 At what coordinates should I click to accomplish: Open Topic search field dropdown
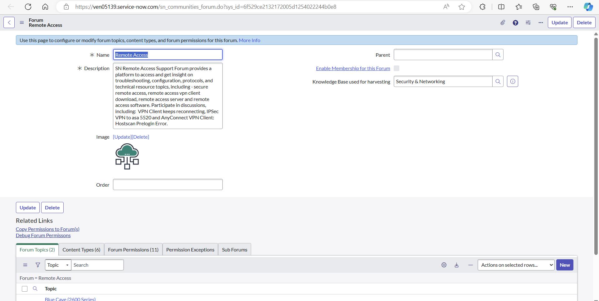(x=58, y=265)
